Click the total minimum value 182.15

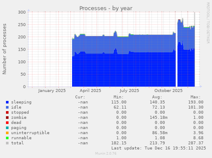(x=119, y=143)
